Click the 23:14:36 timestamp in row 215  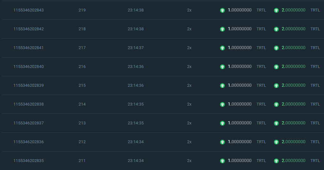coord(136,85)
